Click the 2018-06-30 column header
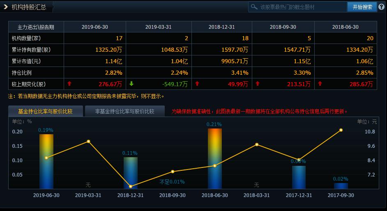The width and height of the screenshot is (387, 211). pyautogui.click(x=345, y=27)
